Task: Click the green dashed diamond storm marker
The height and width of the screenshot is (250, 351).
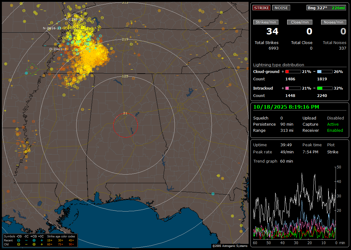Action: 32,69
